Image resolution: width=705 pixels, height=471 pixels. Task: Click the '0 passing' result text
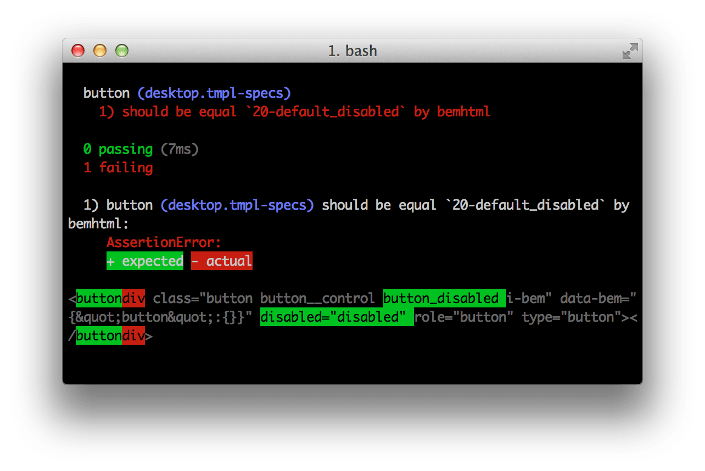pyautogui.click(x=118, y=149)
